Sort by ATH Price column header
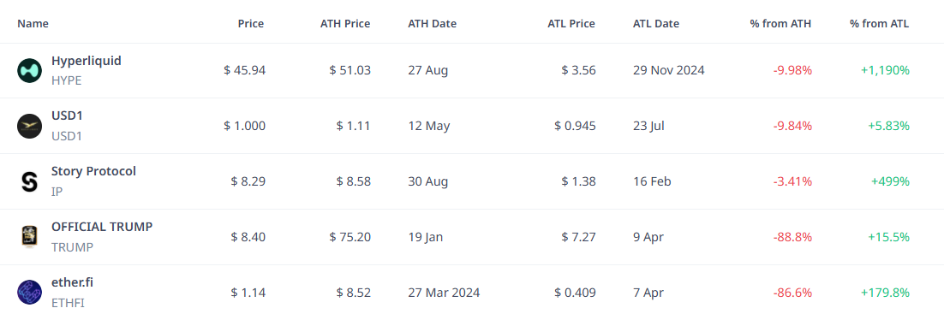This screenshot has height=314, width=944. 345,24
